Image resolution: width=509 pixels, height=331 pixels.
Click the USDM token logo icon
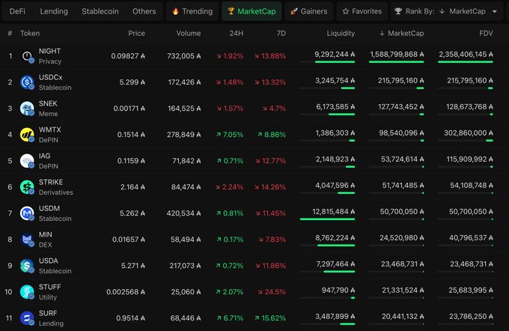point(27,213)
